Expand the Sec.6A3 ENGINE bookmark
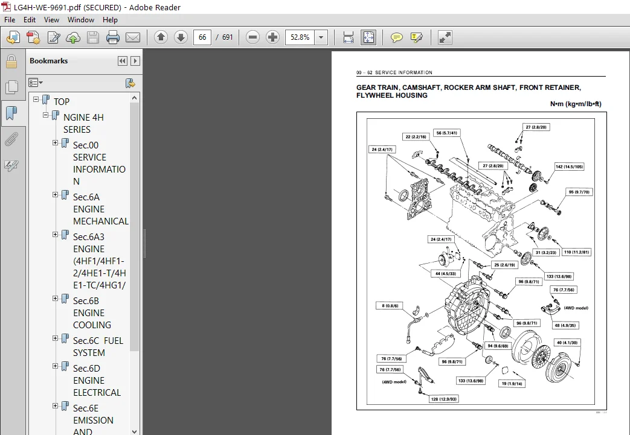The height and width of the screenshot is (435, 630). click(x=55, y=234)
